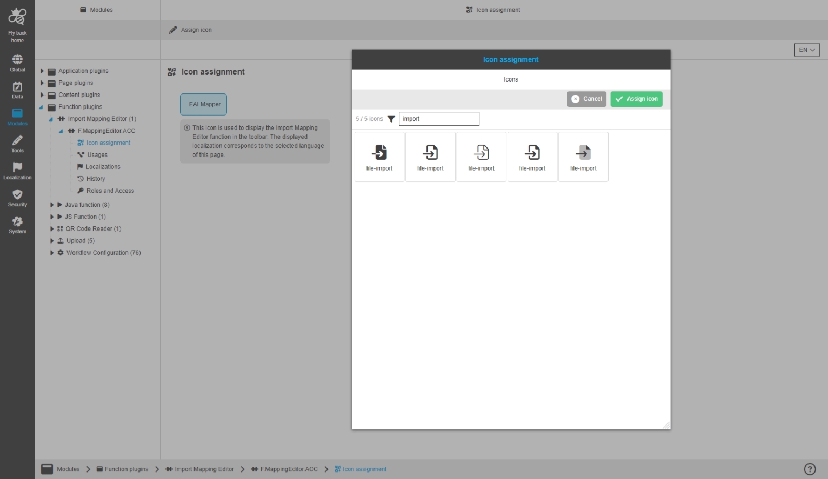Go to Import Mapping Editor breadcrumb

[x=199, y=469]
